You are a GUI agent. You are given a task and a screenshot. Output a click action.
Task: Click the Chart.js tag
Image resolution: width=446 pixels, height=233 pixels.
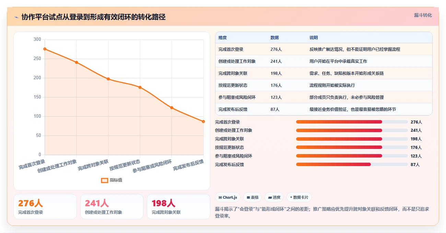[228, 197]
